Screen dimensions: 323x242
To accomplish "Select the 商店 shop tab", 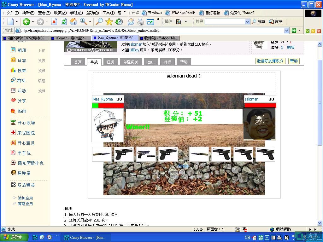I will click(151, 62).
